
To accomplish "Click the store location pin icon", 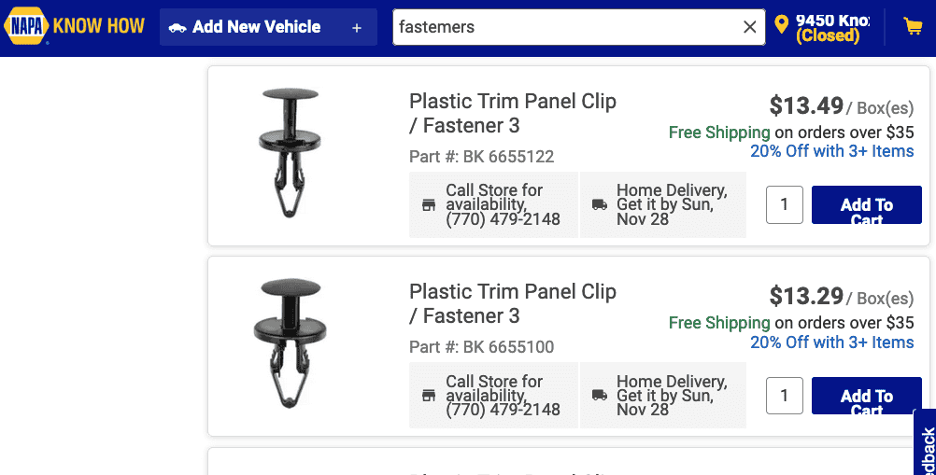I will click(x=781, y=25).
